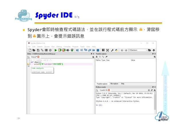Run the selection or current line

pyautogui.click(x=68, y=50)
